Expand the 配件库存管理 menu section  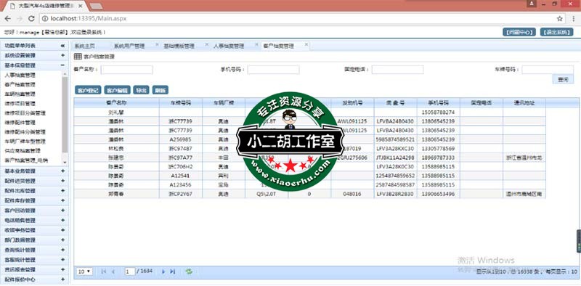pyautogui.click(x=62, y=200)
